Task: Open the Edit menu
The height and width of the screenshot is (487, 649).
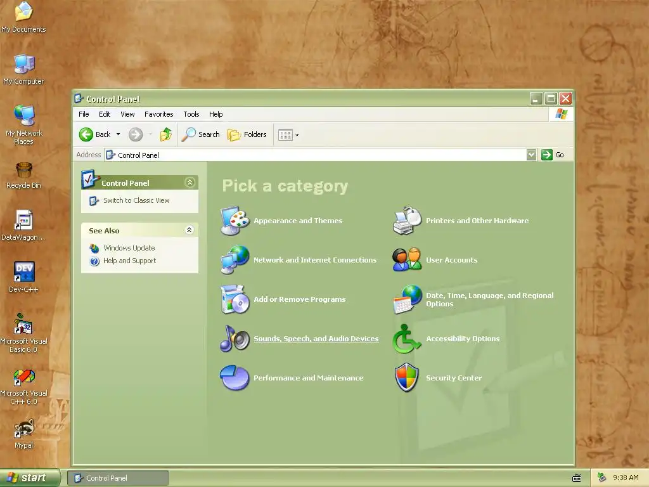Action: [105, 114]
